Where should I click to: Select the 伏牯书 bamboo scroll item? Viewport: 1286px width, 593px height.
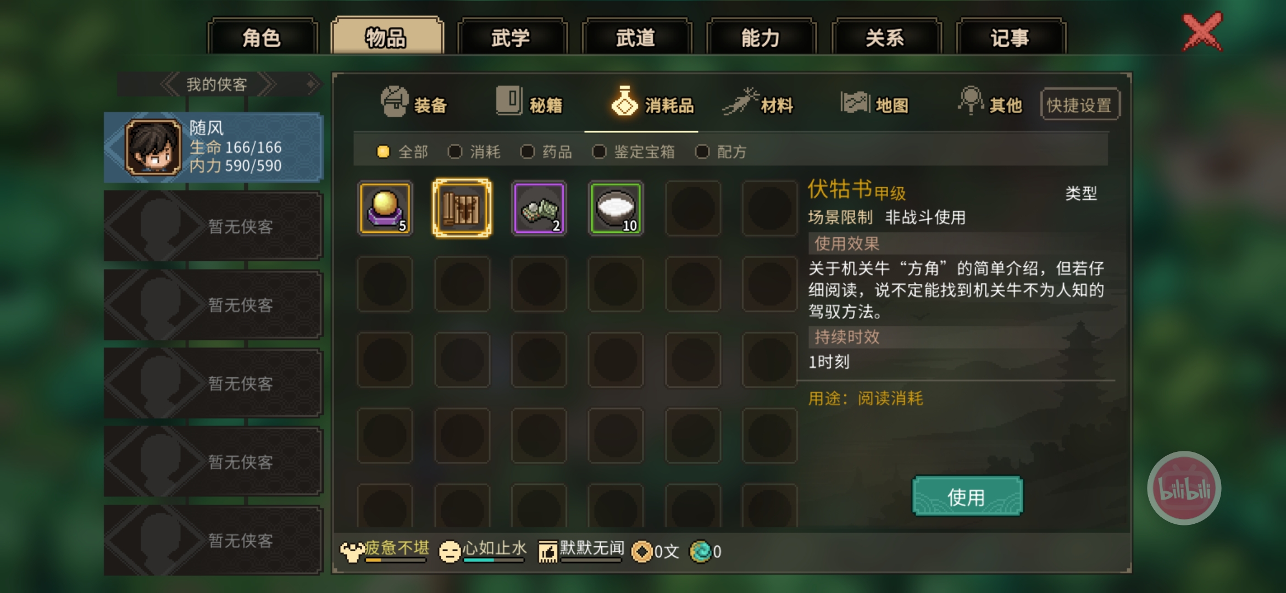point(462,208)
